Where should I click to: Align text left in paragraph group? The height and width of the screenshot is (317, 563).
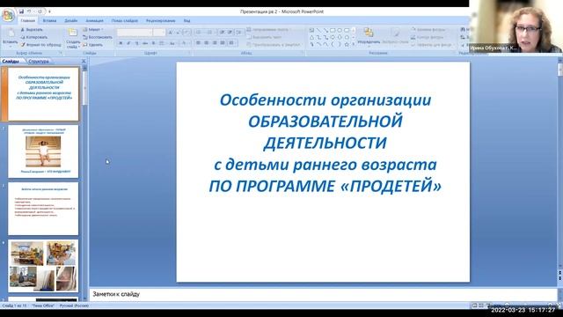(x=198, y=43)
